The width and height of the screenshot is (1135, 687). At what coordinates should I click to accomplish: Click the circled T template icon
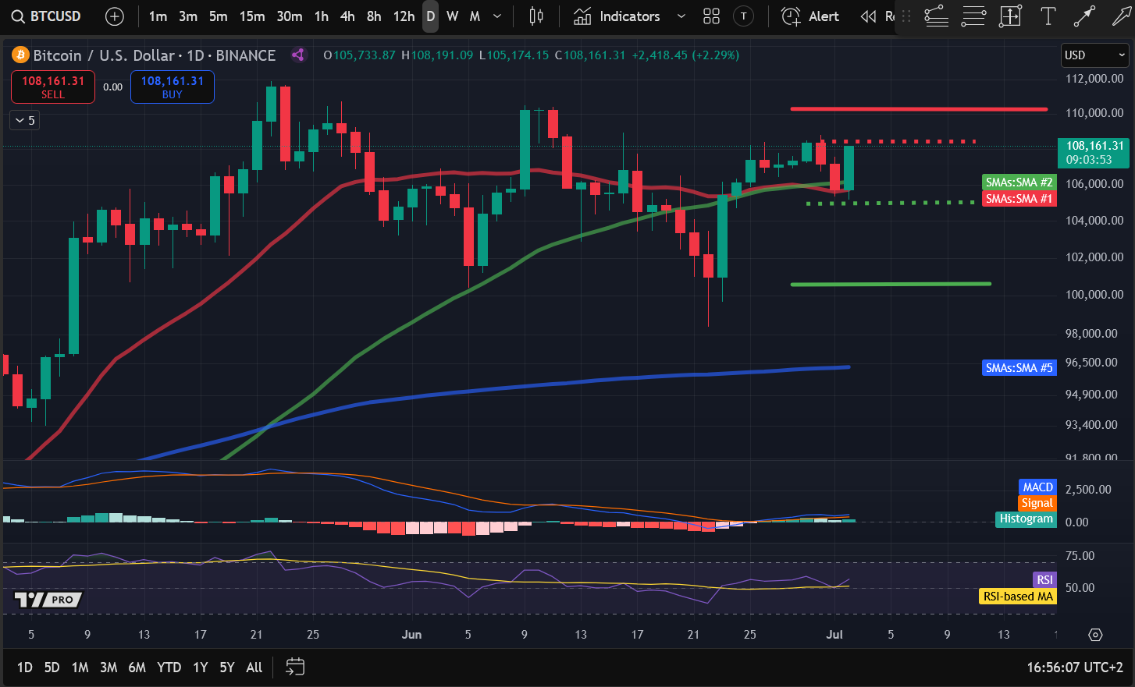pos(744,16)
